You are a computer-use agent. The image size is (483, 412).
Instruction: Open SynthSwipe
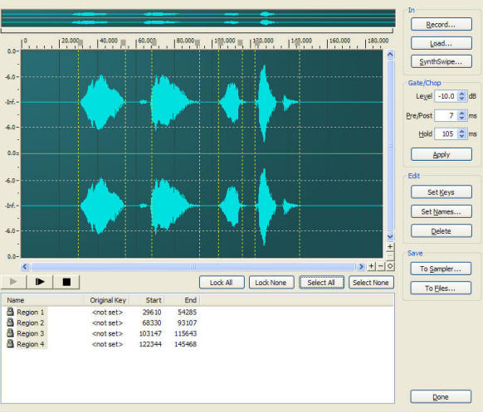442,61
